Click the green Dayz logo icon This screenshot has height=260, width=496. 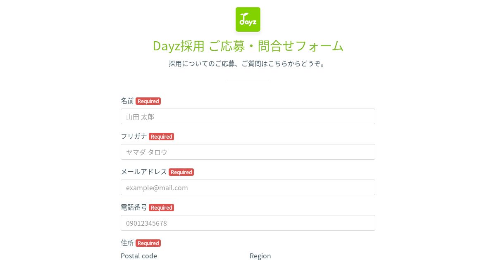(248, 19)
